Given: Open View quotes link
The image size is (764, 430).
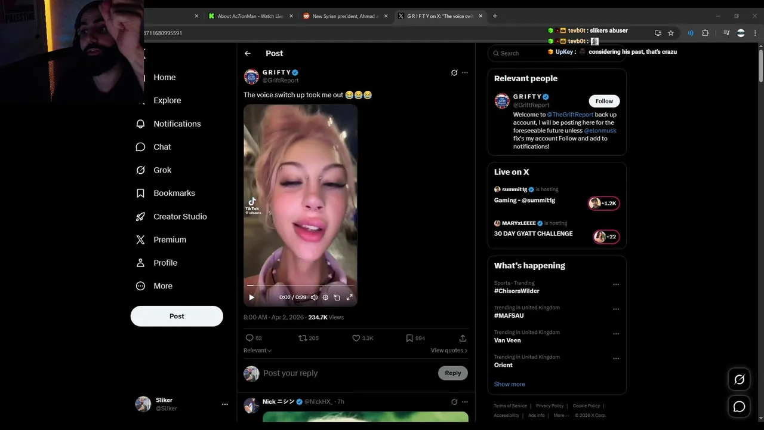Looking at the screenshot, I should pos(449,351).
